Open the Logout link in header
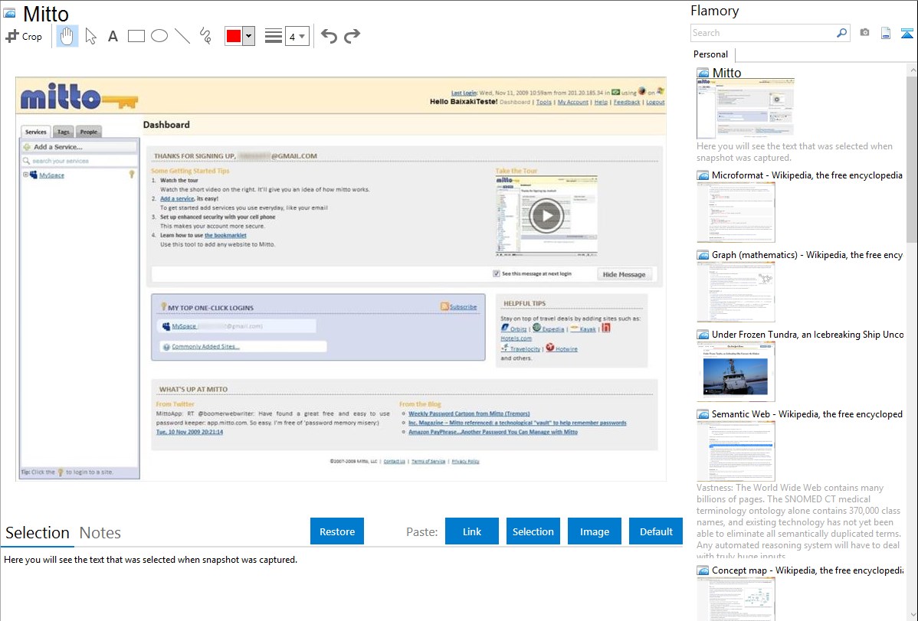Screen dimensions: 918x621 [x=655, y=102]
